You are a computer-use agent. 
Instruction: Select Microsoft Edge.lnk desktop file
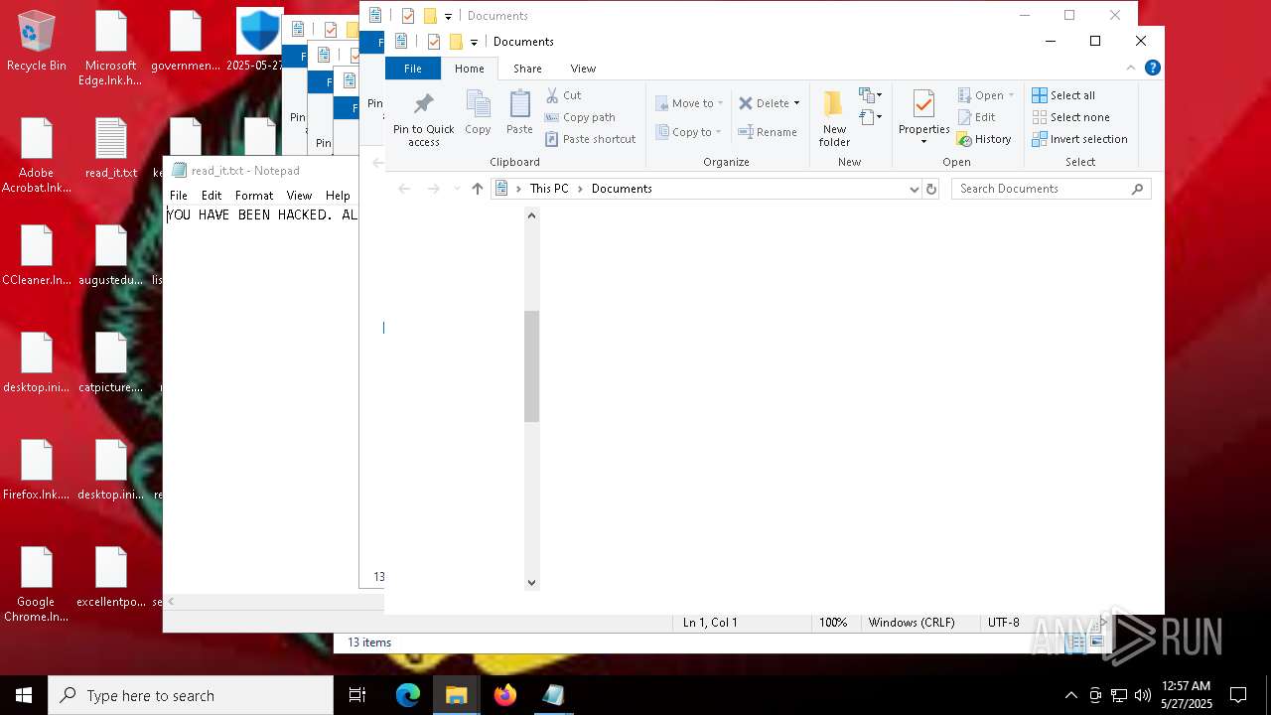(x=111, y=48)
